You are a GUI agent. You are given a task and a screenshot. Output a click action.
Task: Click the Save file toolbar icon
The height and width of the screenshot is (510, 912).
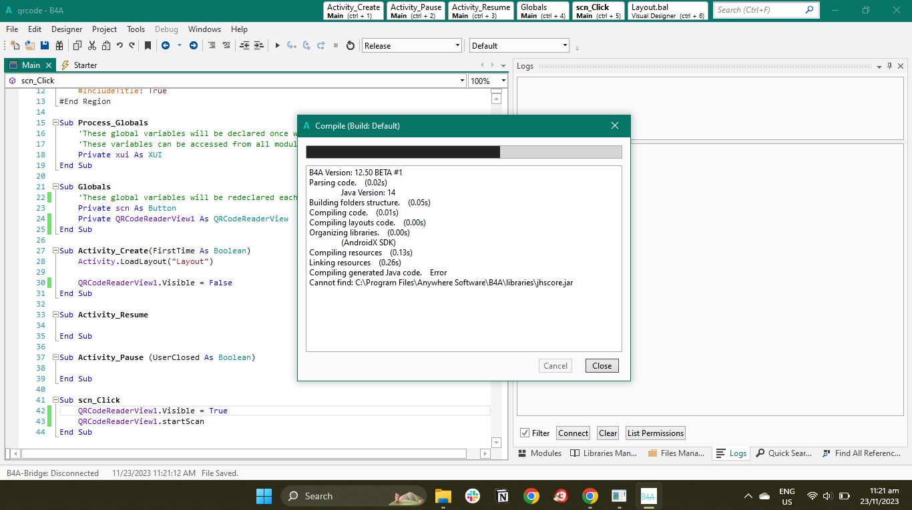(45, 45)
